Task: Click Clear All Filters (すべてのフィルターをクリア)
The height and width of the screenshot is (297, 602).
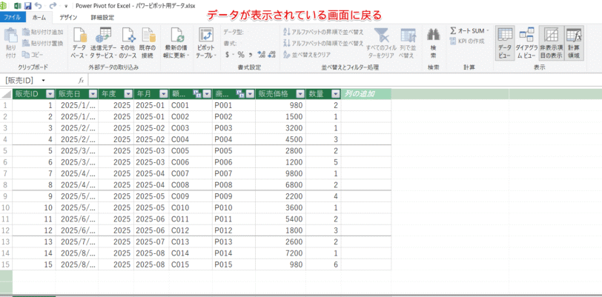Action: 380,43
